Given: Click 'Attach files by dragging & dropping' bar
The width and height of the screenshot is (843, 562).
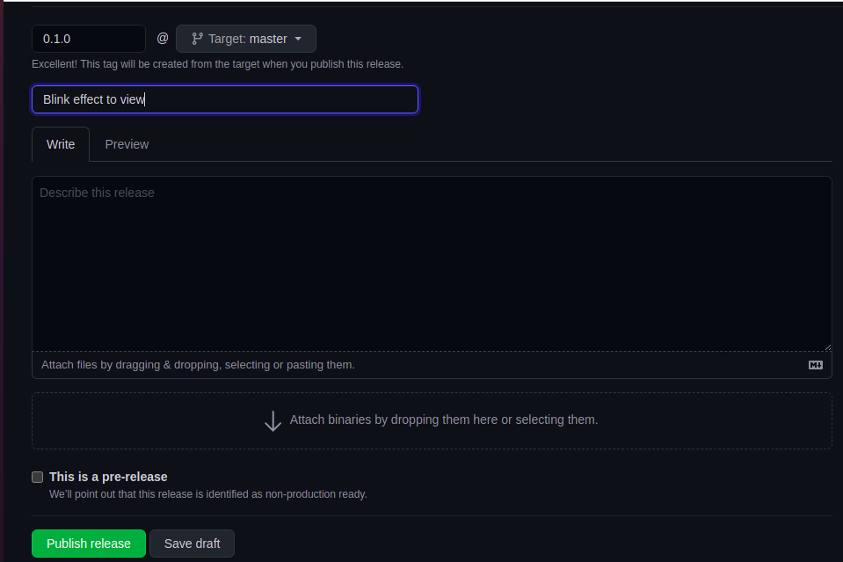Looking at the screenshot, I should [432, 365].
